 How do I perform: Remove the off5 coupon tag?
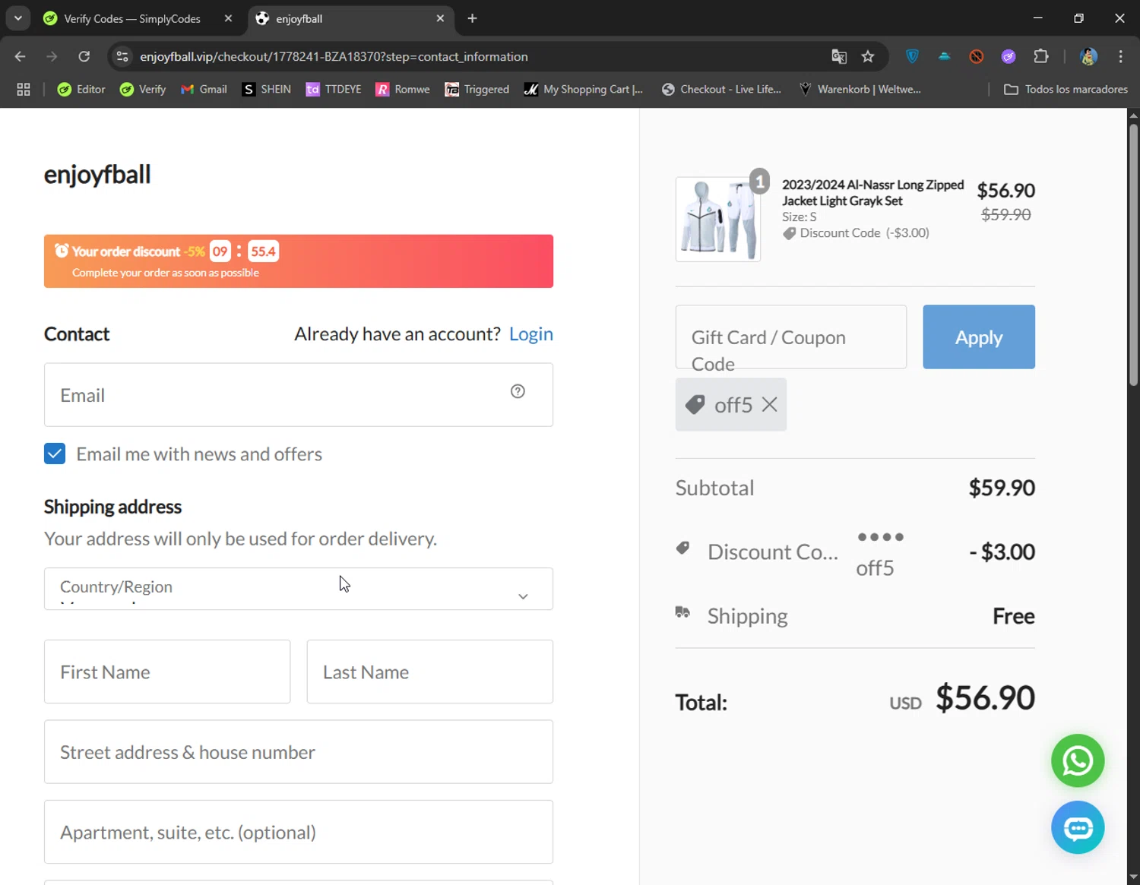[769, 405]
